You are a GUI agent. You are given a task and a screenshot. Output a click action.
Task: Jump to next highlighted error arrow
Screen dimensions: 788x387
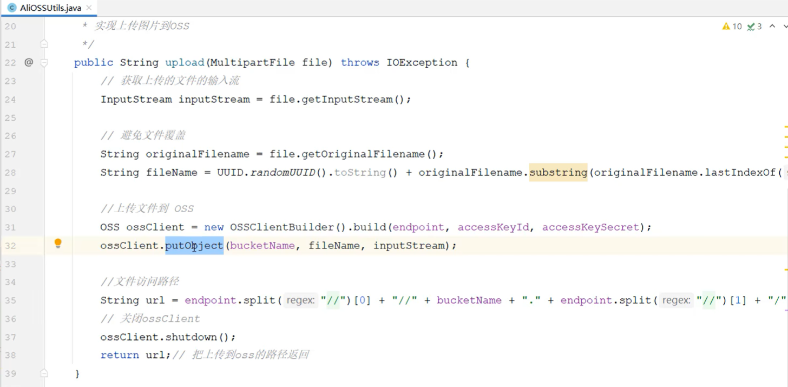[785, 26]
